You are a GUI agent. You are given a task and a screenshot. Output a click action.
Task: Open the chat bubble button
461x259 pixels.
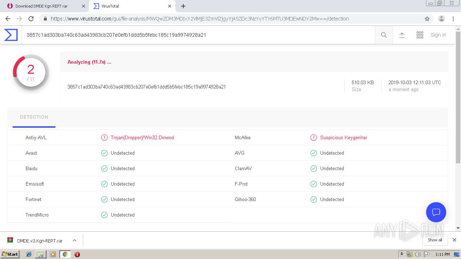[x=436, y=212]
